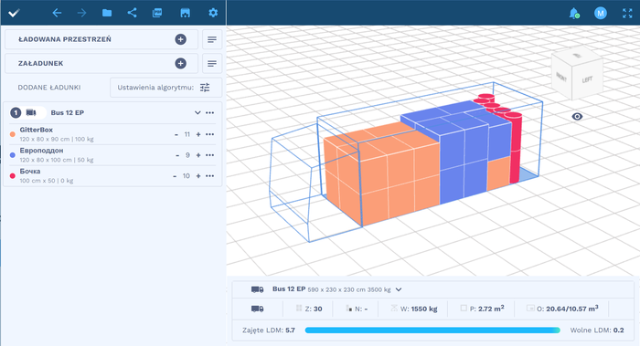Click Zajęte LDM: 5.7 value
640x346 pixels.
point(269,330)
